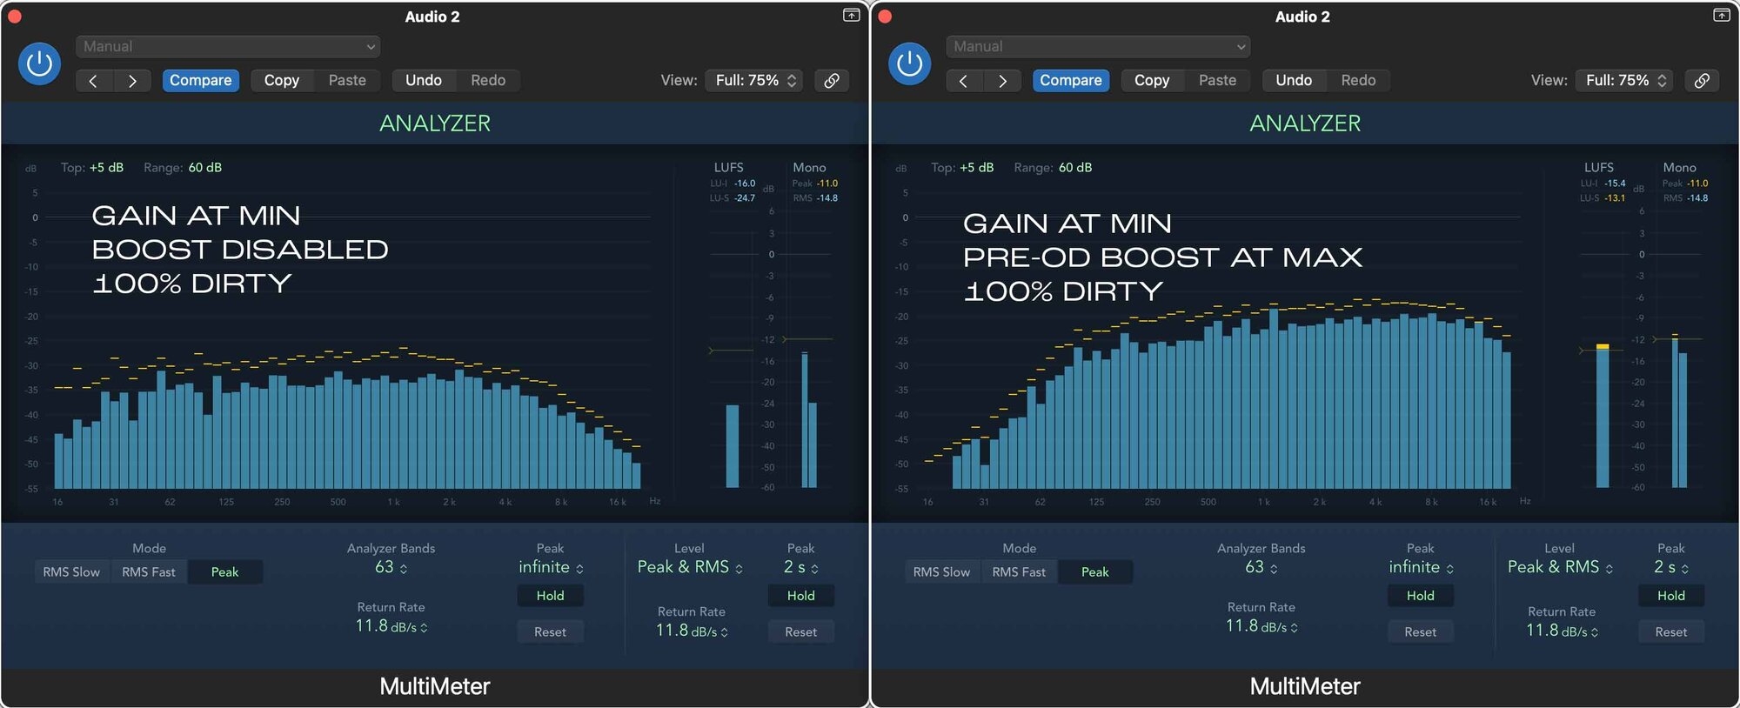Toggle Compare in the right window

point(1070,80)
